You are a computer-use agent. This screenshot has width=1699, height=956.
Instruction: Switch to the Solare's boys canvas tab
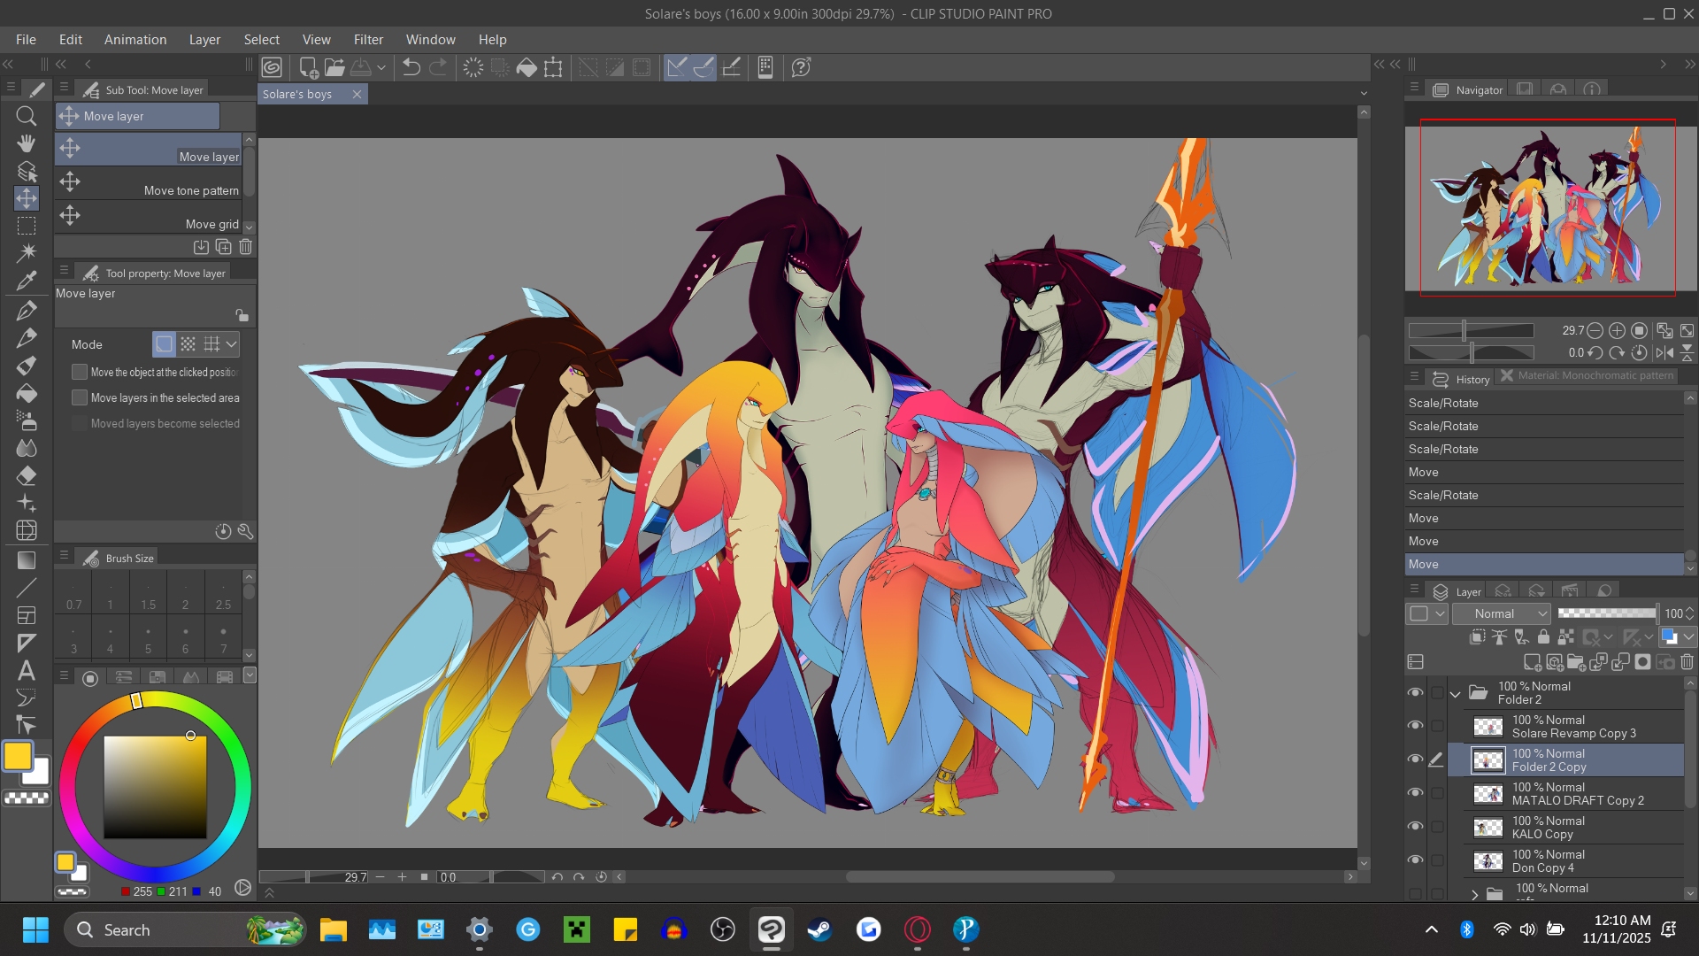point(297,95)
